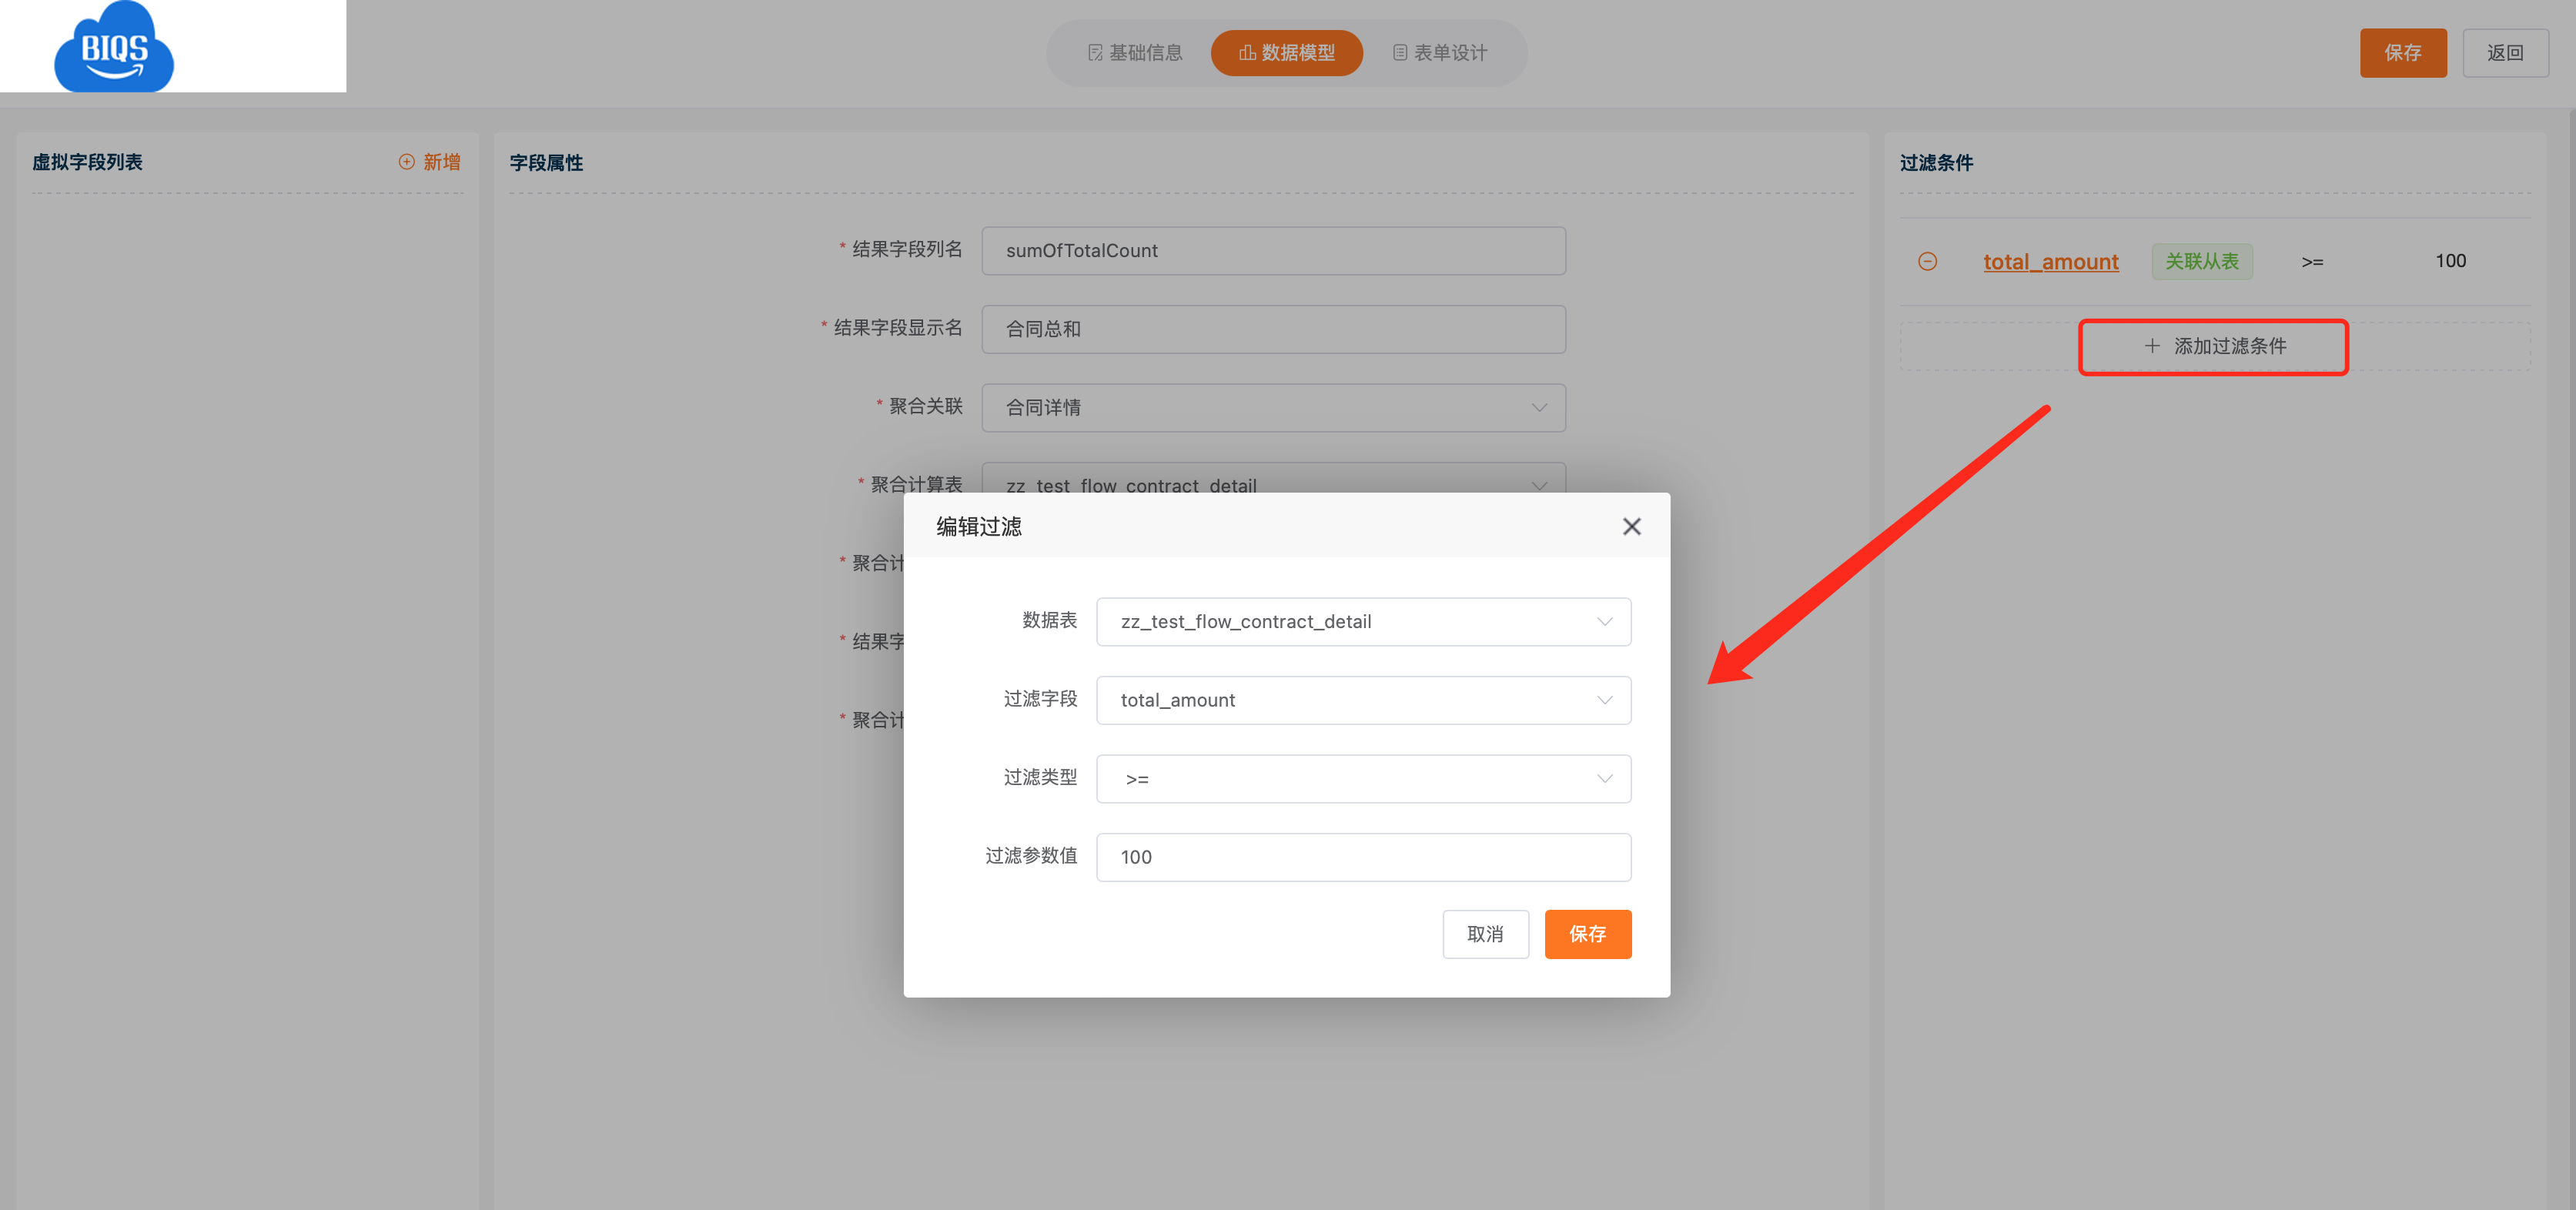Click the 过滤参数值 input field
Screen dimensions: 2576x1210
[x=1363, y=857]
